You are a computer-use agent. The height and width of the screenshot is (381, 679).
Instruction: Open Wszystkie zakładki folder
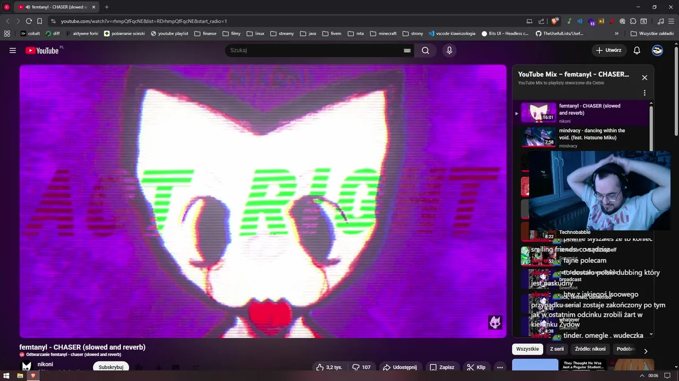(652, 33)
